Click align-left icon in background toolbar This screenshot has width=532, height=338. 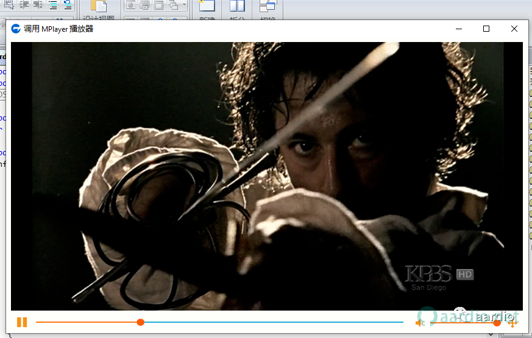coord(24,4)
